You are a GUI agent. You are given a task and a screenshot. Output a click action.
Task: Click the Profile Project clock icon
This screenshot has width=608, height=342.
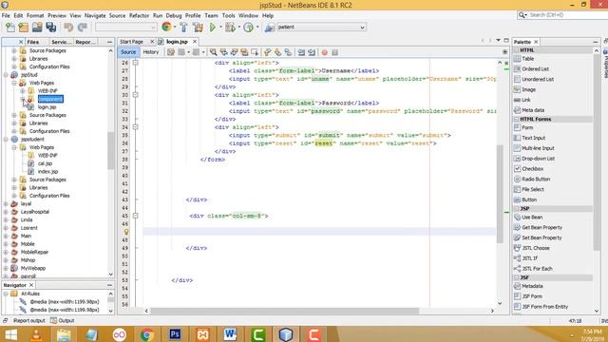(x=249, y=28)
